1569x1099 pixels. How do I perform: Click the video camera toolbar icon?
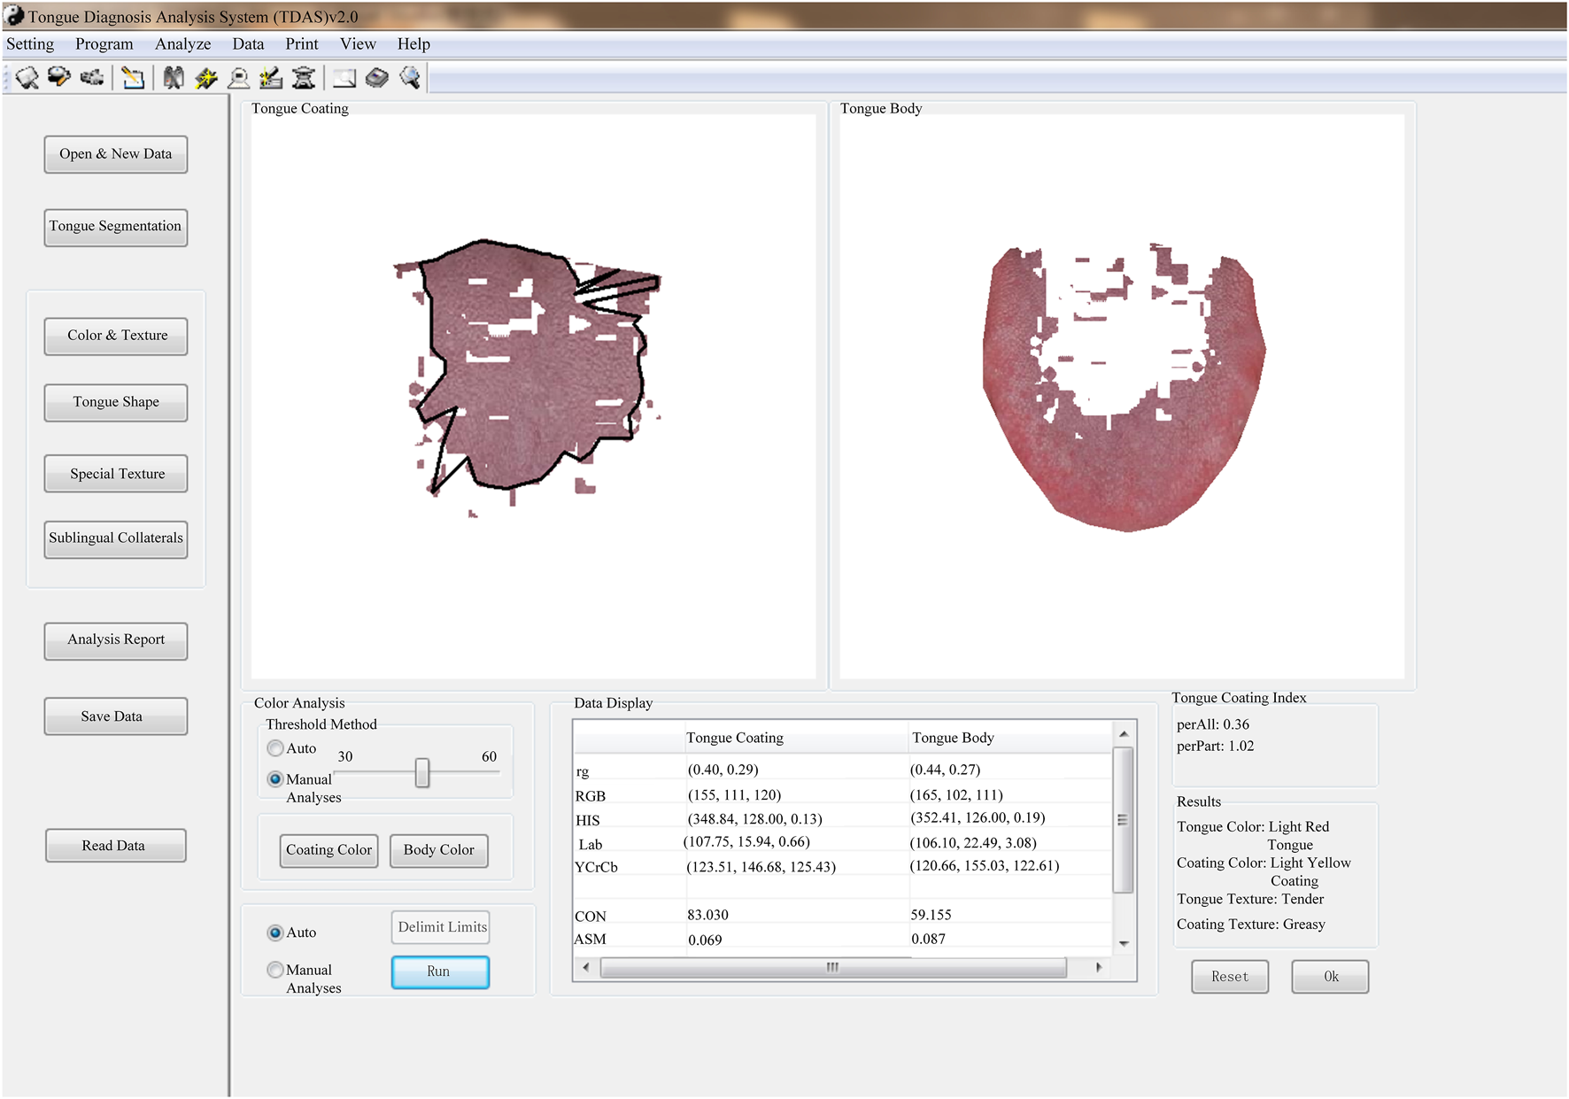91,79
